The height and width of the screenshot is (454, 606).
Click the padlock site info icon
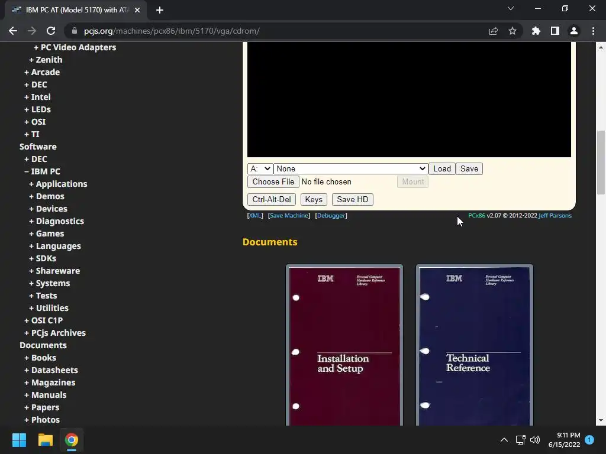(75, 31)
